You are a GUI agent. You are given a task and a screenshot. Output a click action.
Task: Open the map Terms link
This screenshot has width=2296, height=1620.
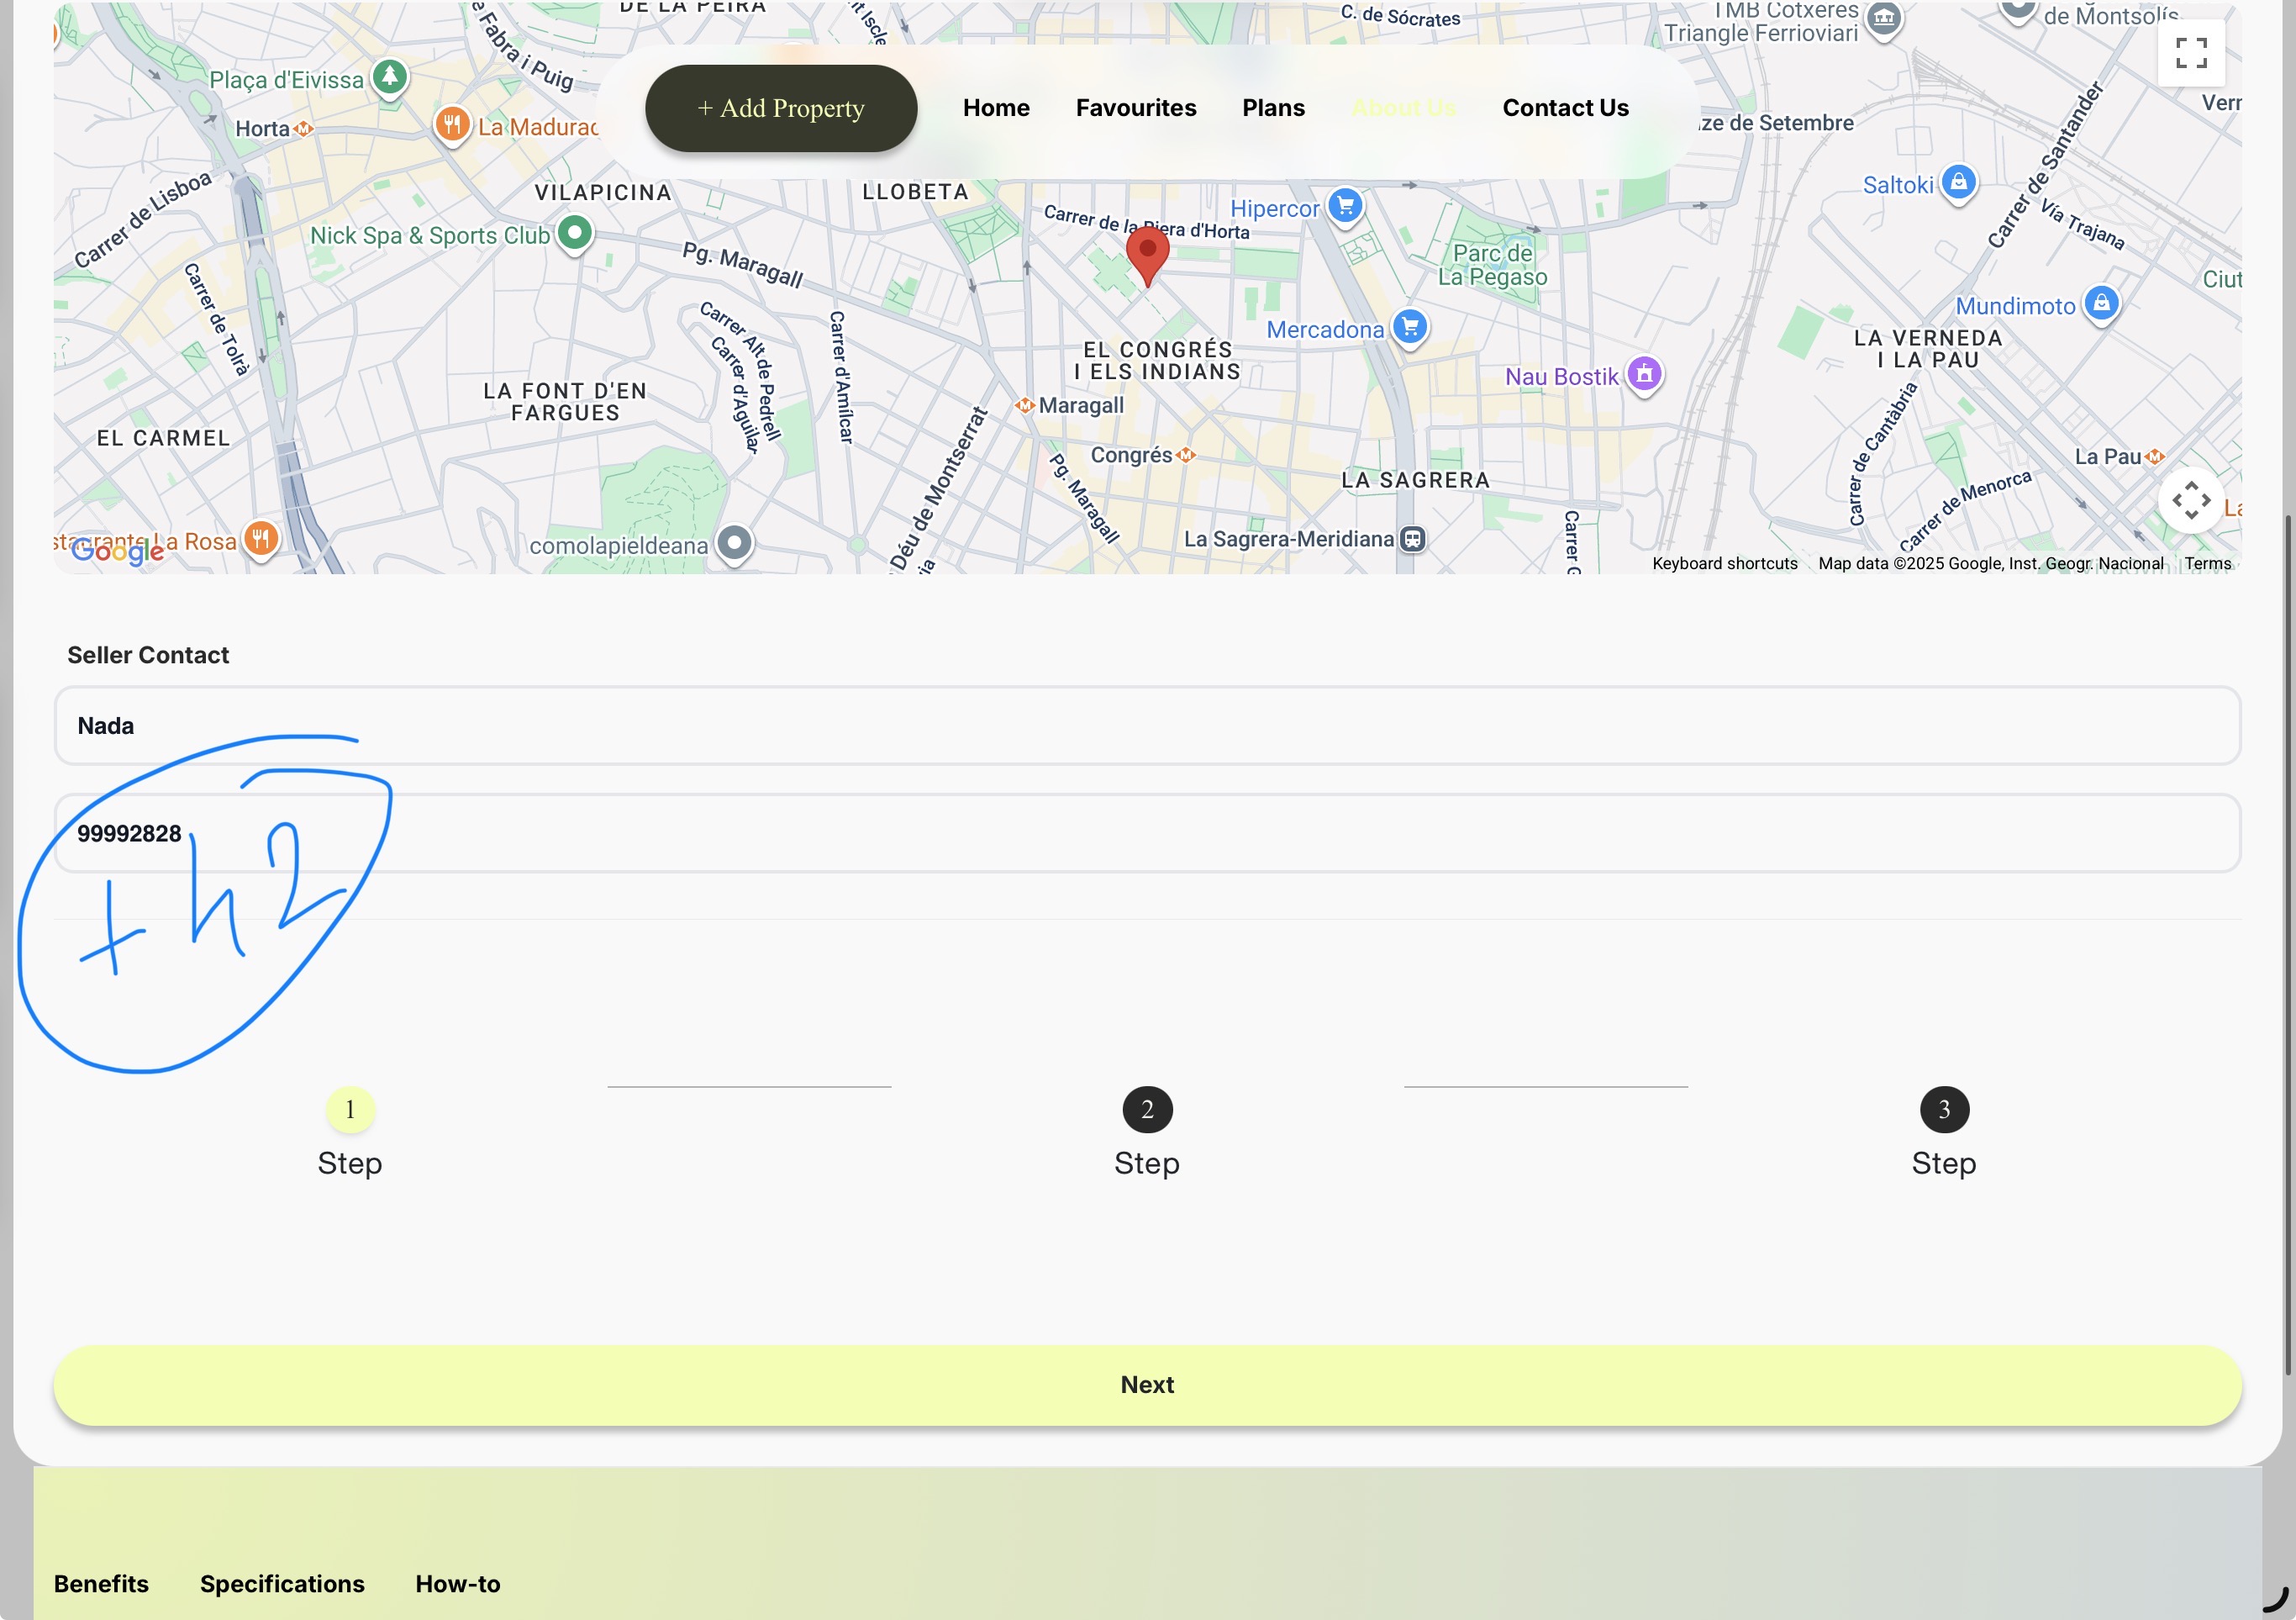point(2207,563)
